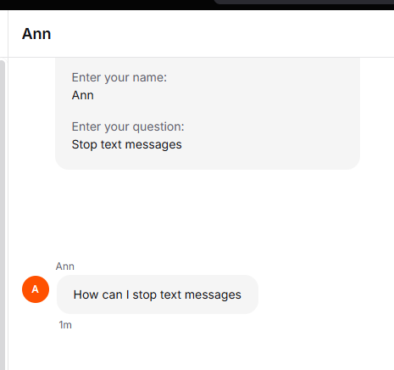Click blank chat area below the "1m" timestamp
This screenshot has width=394, height=370.
pyautogui.click(x=197, y=350)
